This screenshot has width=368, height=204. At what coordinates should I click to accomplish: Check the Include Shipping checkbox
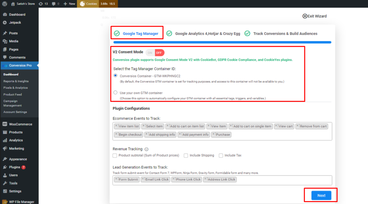(186, 155)
